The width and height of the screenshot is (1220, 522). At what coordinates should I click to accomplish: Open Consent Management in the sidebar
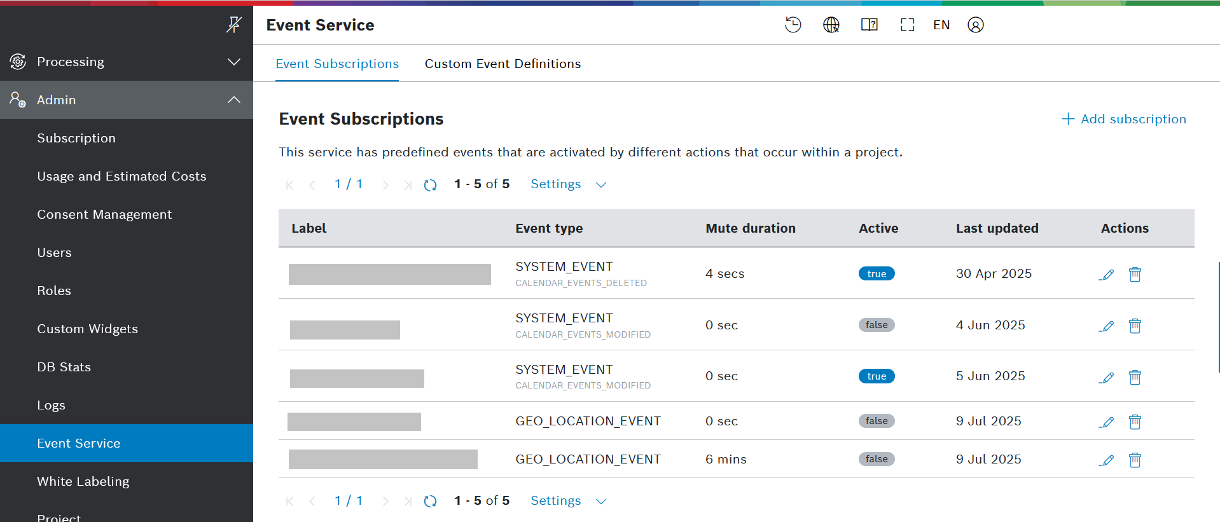104,214
